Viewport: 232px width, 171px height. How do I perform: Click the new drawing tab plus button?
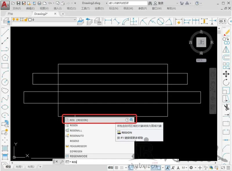point(63,14)
